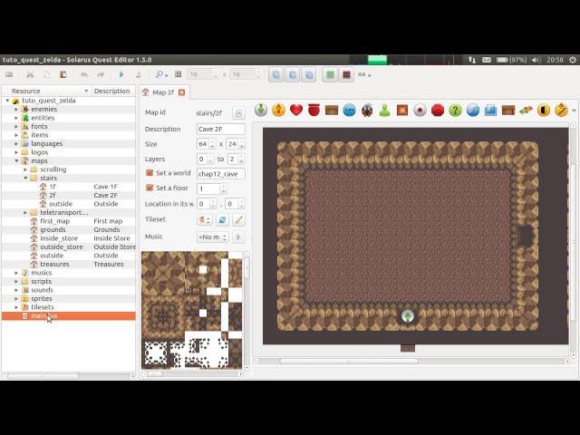
Task: Click the Cut scissors icon
Action: 30,74
